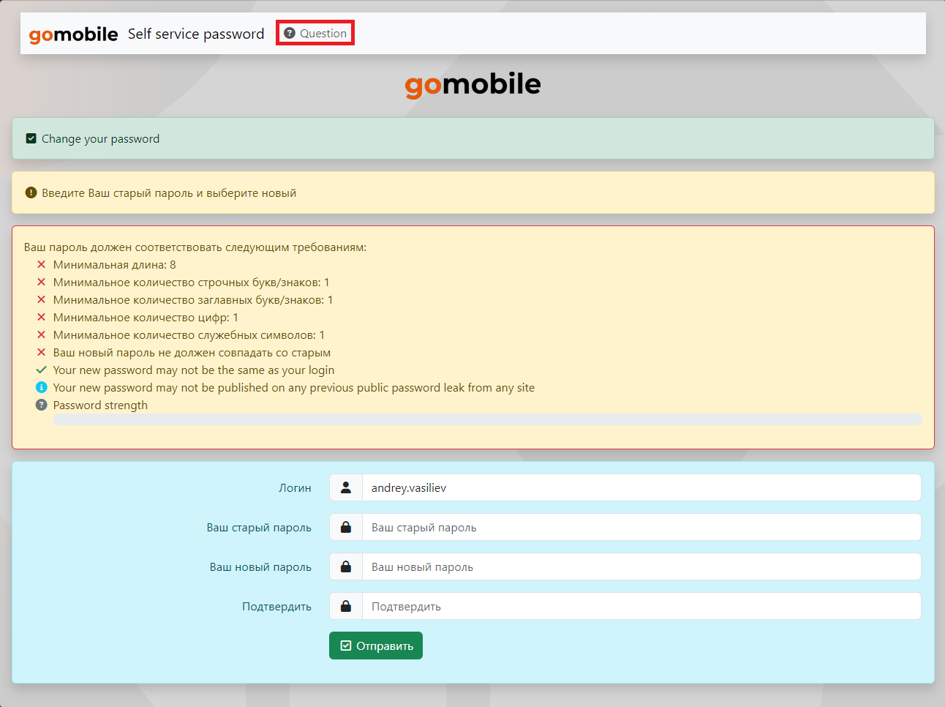Click the blue info icon for password leak

(42, 388)
